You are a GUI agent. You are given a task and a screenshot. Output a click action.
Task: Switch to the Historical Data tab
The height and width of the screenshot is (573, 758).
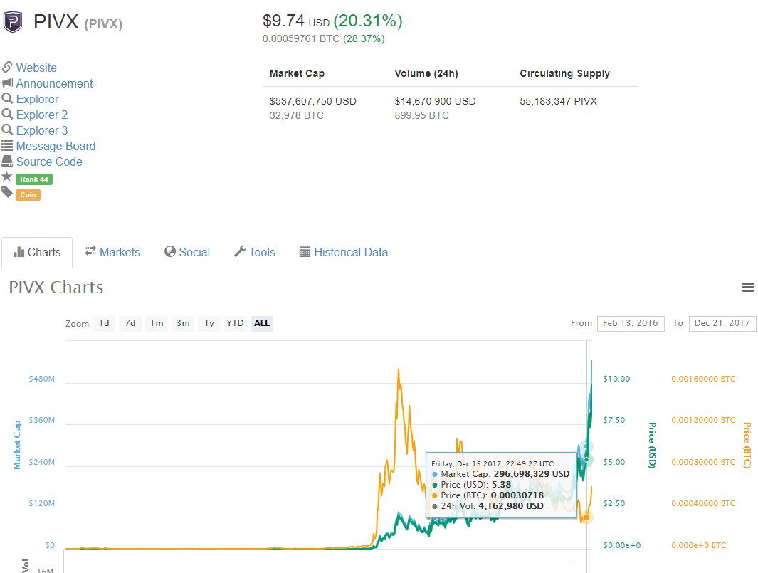click(344, 252)
